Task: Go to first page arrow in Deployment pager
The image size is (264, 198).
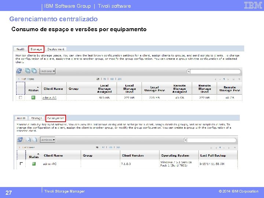Action: point(211,148)
